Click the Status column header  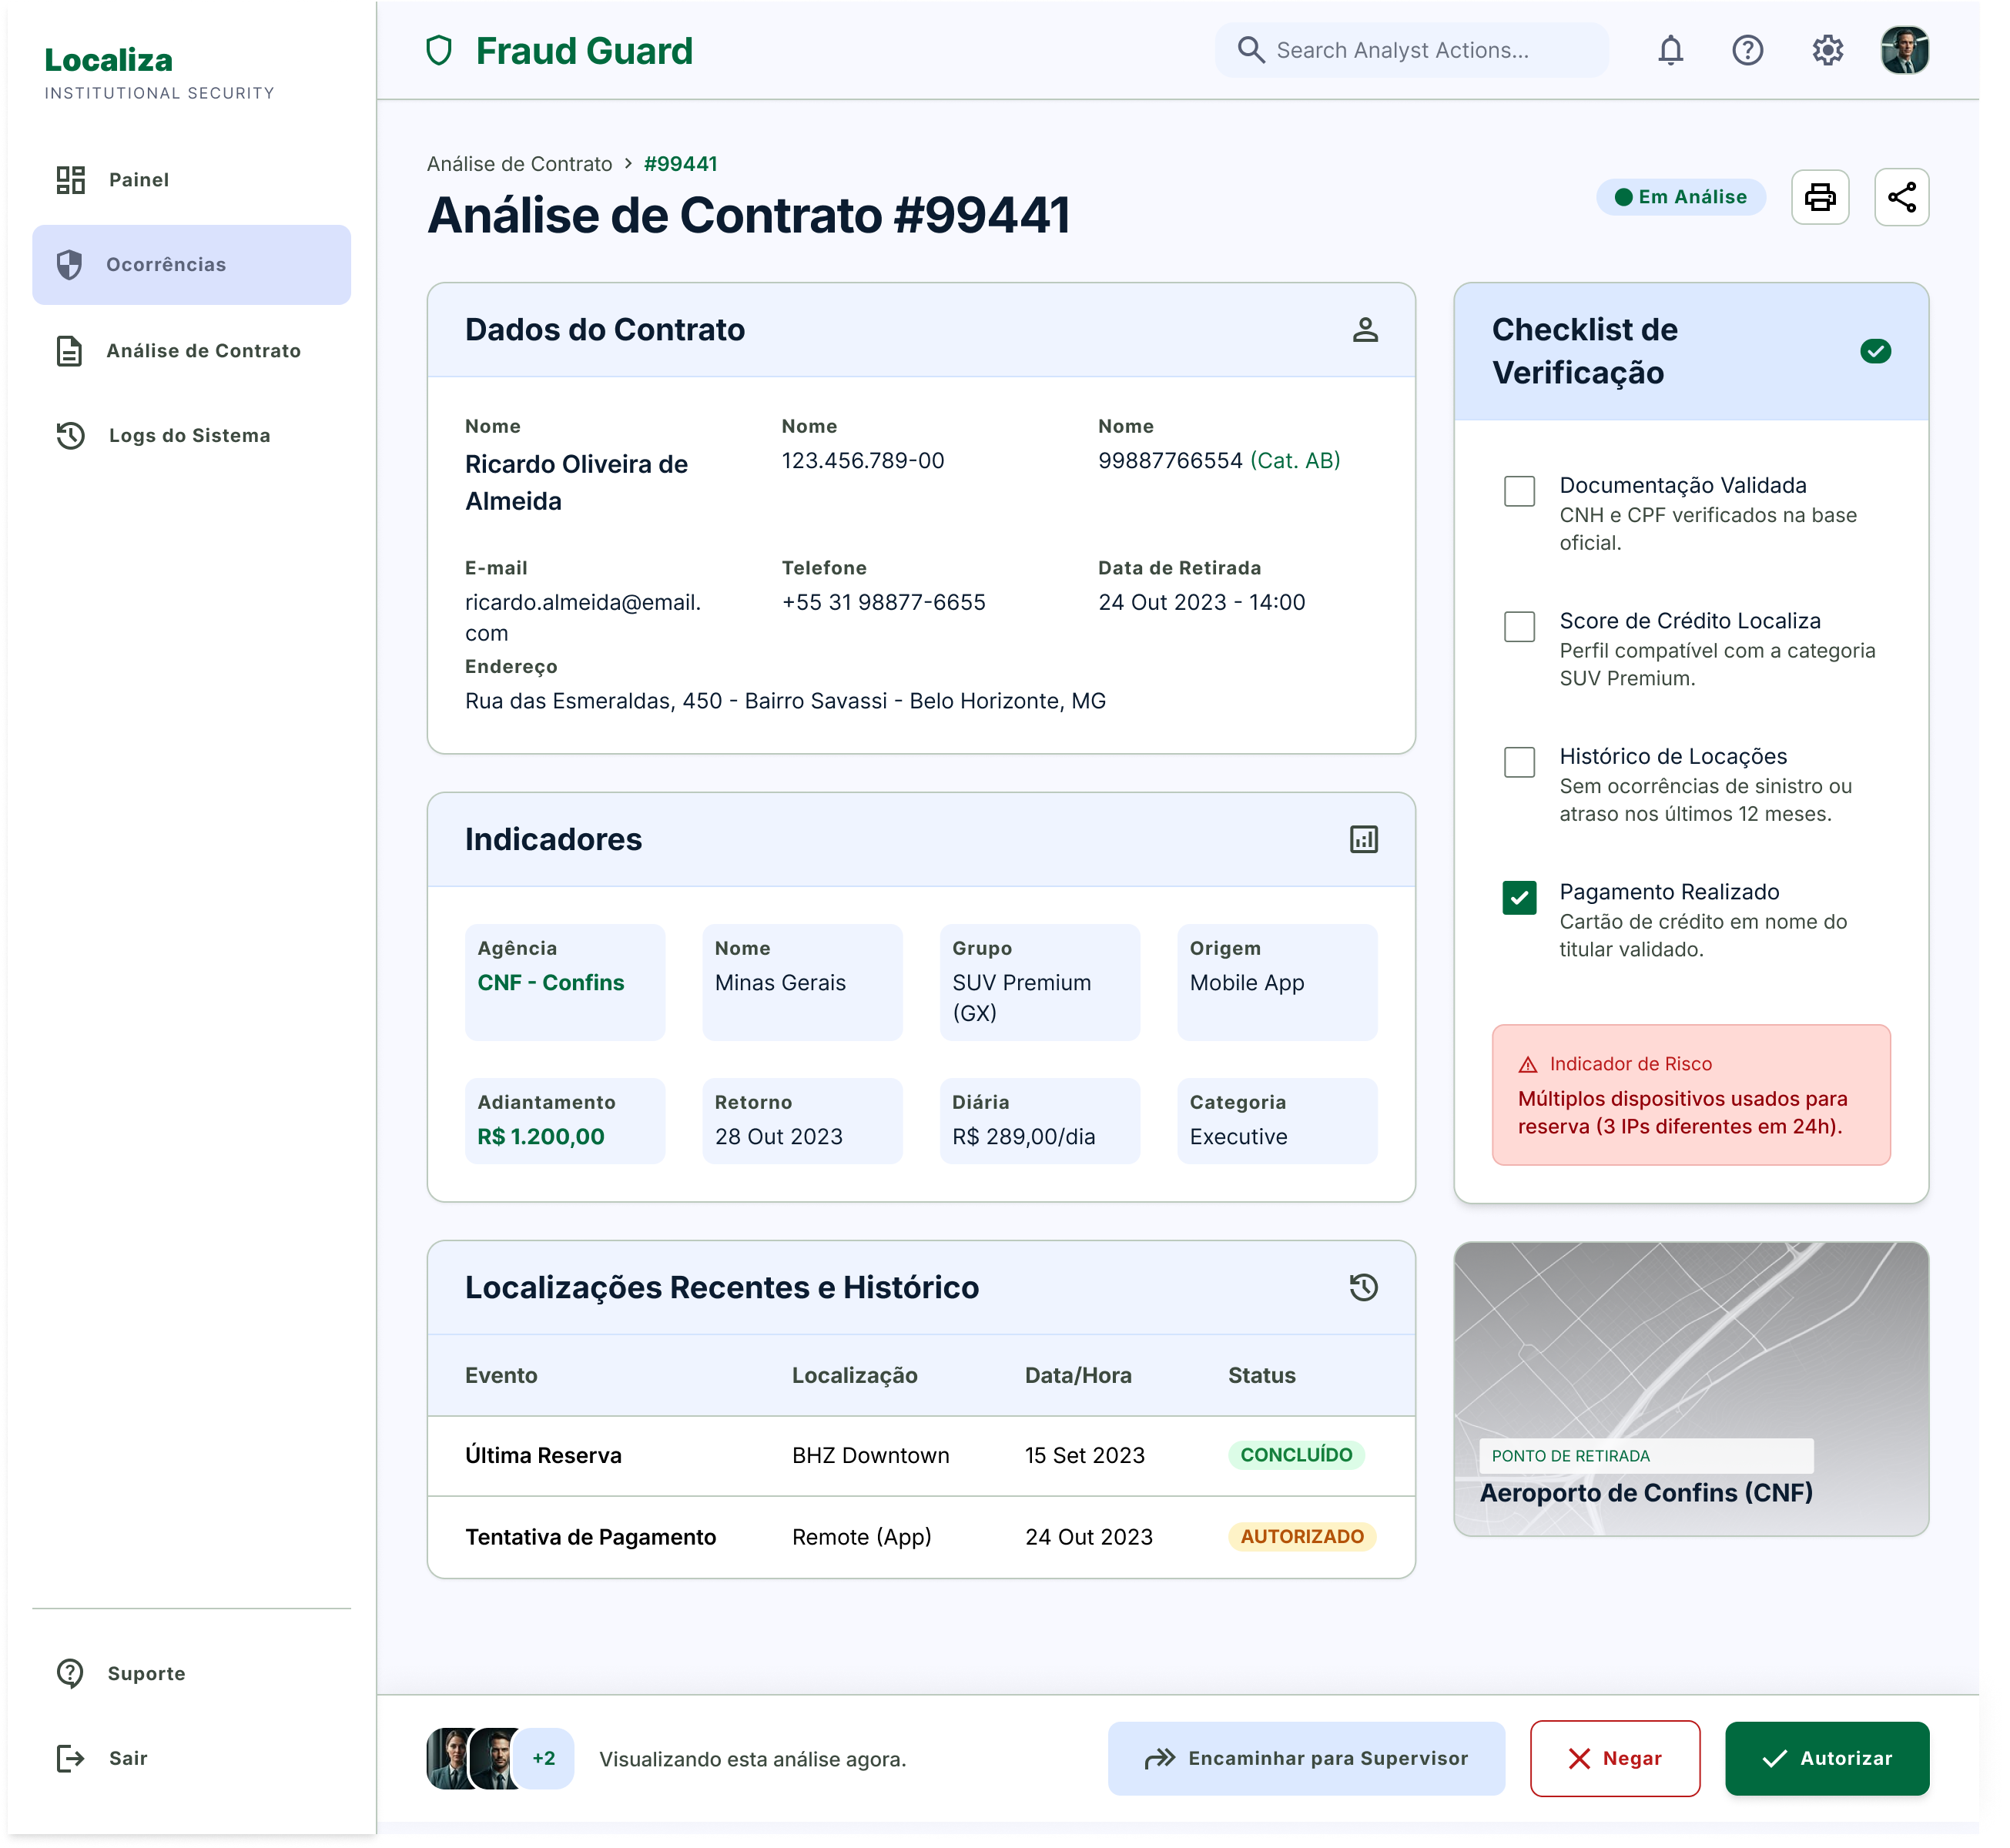click(1261, 1375)
